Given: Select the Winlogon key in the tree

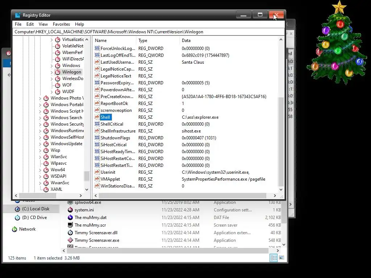Looking at the screenshot, I should pos(71,72).
